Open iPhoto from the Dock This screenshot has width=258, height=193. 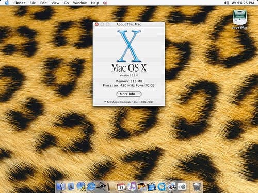(x=141, y=187)
